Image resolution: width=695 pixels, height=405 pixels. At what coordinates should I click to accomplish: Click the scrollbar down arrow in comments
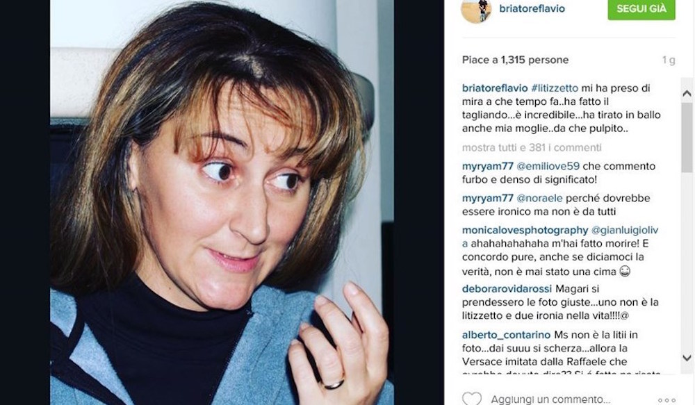coord(687,358)
